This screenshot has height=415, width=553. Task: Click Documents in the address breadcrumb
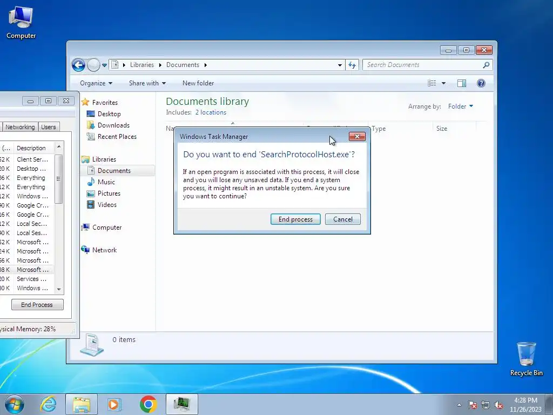click(183, 65)
